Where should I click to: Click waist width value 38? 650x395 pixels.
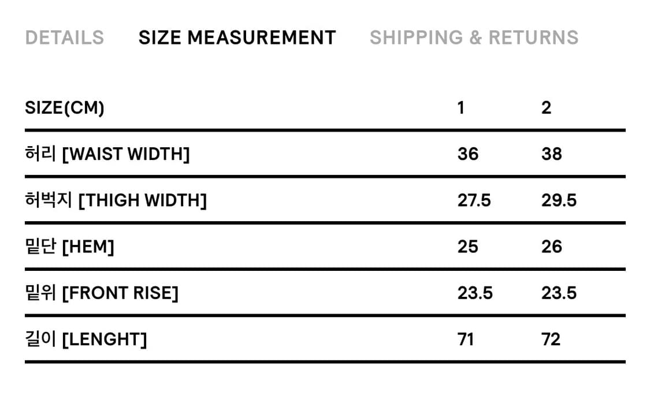click(x=552, y=154)
